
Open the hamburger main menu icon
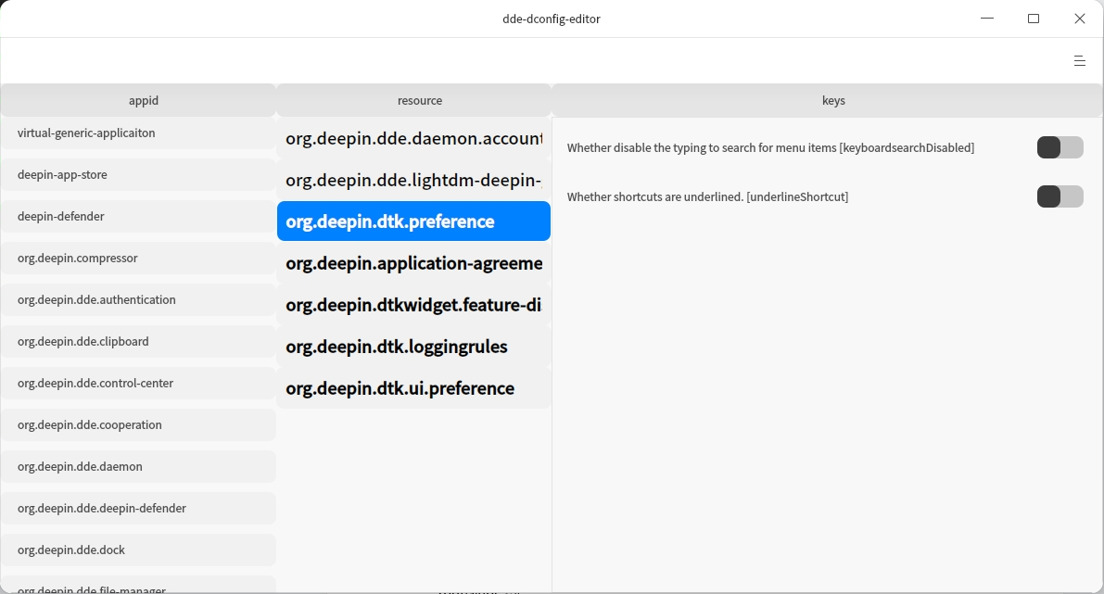coord(1079,61)
